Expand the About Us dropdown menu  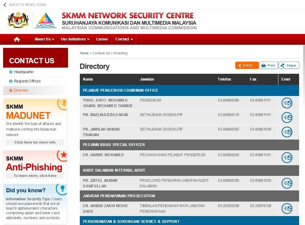(44, 39)
